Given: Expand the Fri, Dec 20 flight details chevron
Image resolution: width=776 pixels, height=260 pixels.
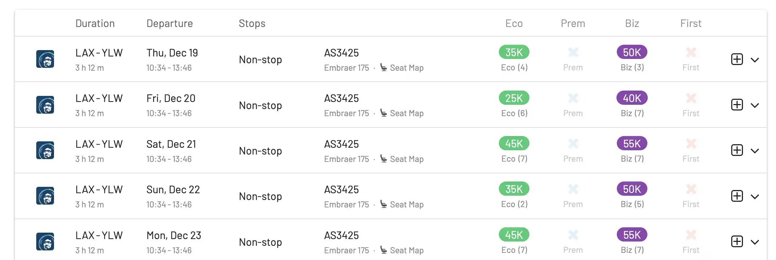Looking at the screenshot, I should click(x=755, y=105).
